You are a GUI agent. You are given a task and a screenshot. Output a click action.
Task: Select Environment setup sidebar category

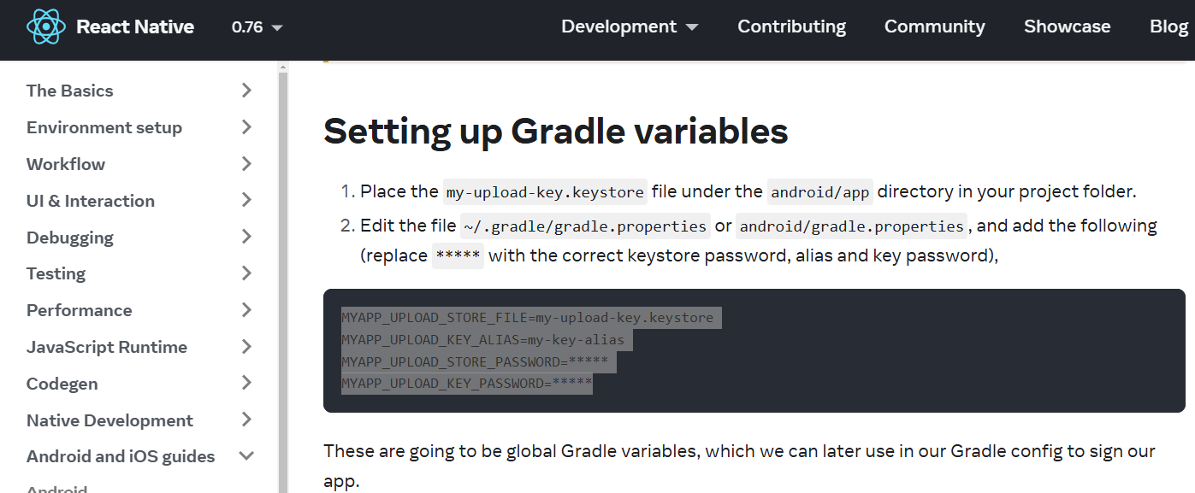104,127
